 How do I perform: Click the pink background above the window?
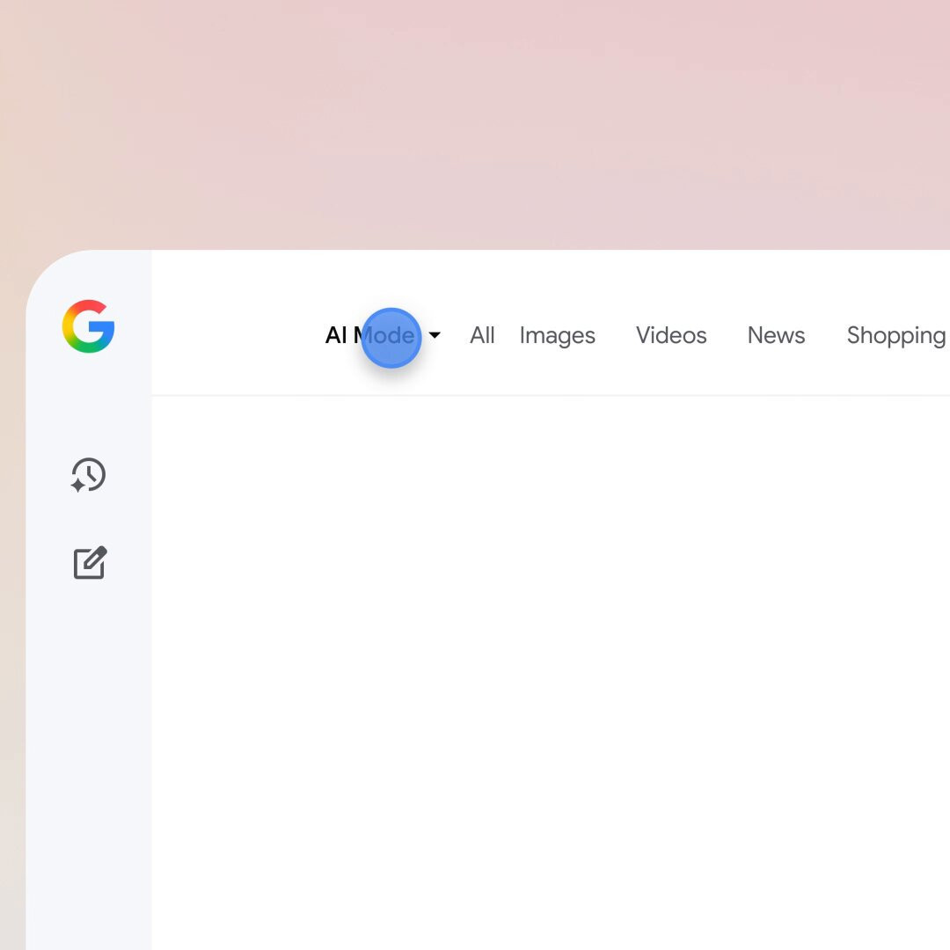pos(475,121)
